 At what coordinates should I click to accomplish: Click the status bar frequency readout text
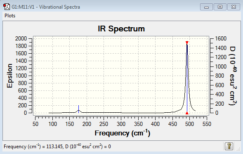(x=57, y=147)
